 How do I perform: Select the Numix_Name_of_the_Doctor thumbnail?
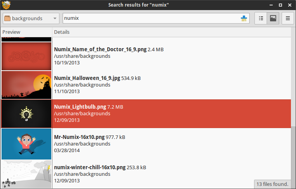pyautogui.click(x=26, y=56)
